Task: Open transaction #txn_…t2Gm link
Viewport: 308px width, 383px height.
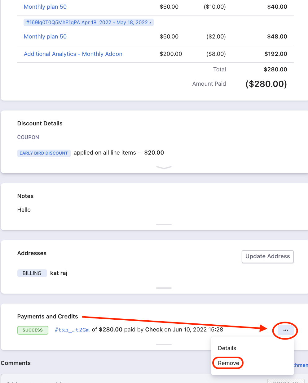Action: [72, 330]
